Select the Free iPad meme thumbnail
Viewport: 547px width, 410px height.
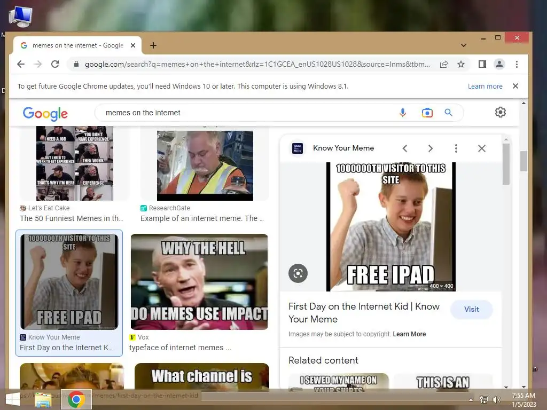click(x=69, y=282)
